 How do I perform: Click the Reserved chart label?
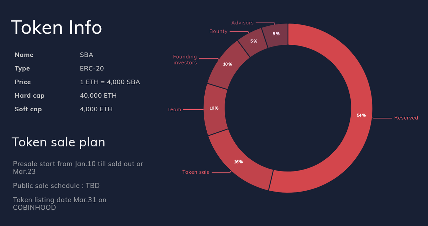[x=406, y=118]
